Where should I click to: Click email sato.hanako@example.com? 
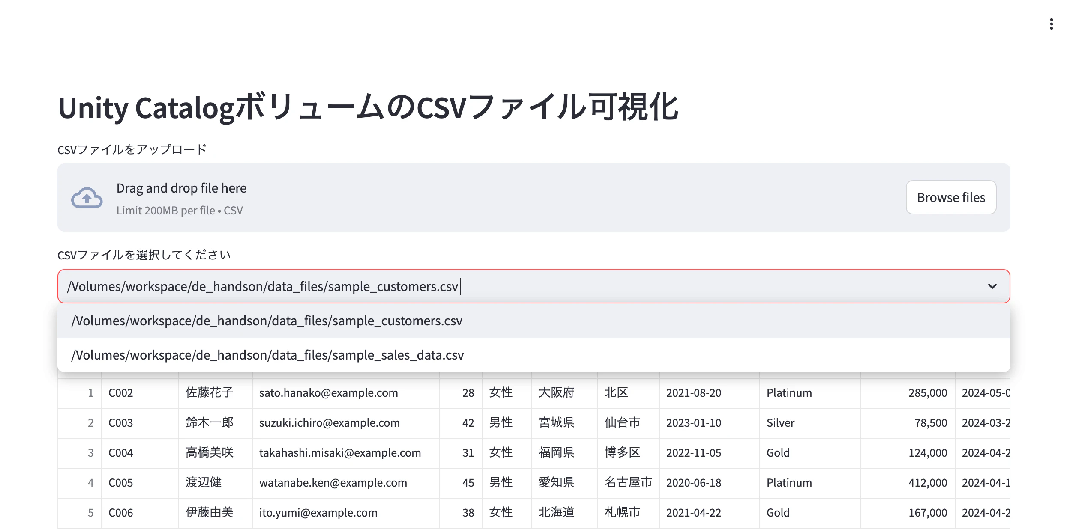click(346, 393)
